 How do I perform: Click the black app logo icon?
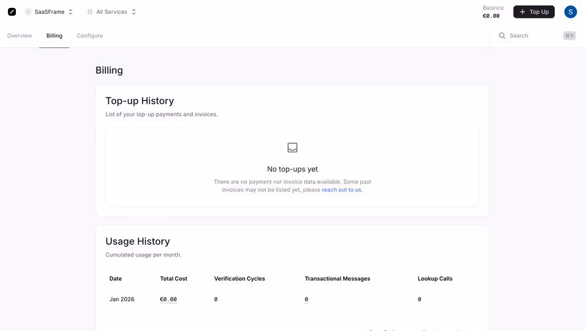tap(12, 12)
